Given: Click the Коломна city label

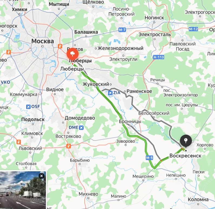Looking at the screenshot, I should coord(198,199).
